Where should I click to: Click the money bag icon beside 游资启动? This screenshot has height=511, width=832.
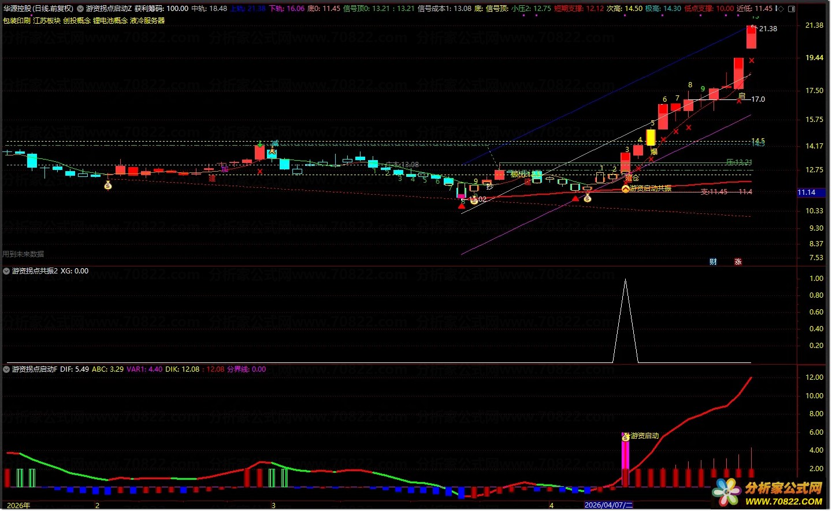point(625,438)
